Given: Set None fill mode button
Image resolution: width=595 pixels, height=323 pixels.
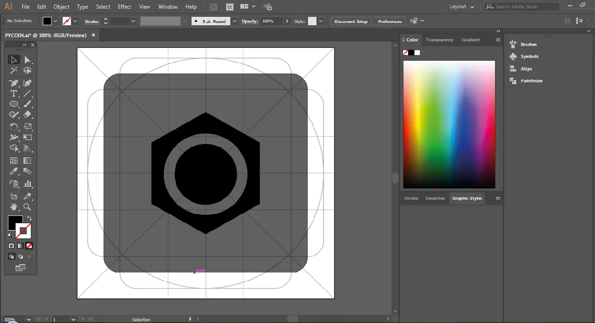Looking at the screenshot, I should pos(29,246).
